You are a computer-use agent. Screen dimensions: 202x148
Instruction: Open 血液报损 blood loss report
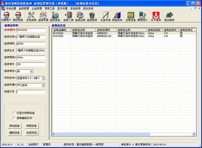(92, 17)
